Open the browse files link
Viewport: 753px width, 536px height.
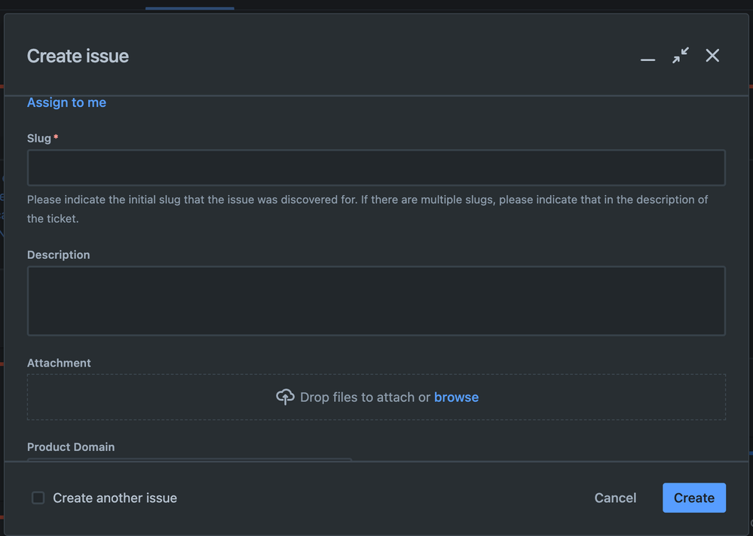(x=456, y=397)
